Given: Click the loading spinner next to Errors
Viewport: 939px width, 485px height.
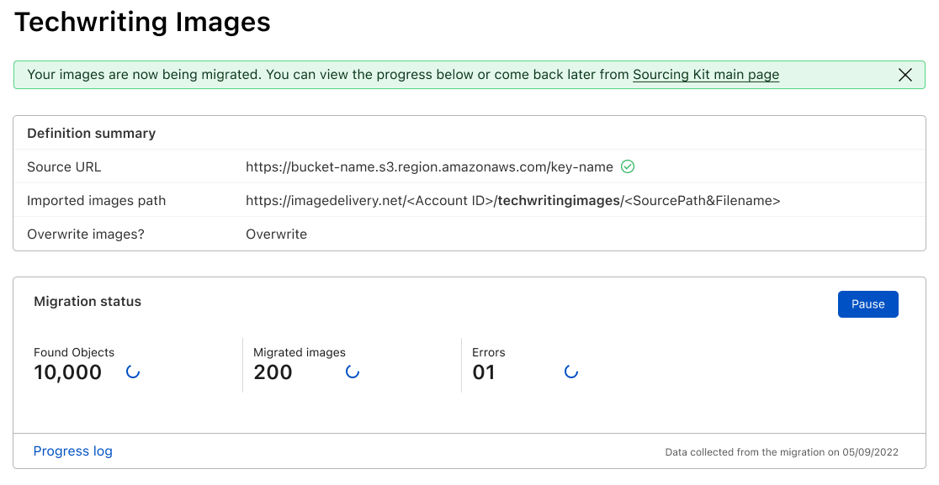Looking at the screenshot, I should point(571,372).
